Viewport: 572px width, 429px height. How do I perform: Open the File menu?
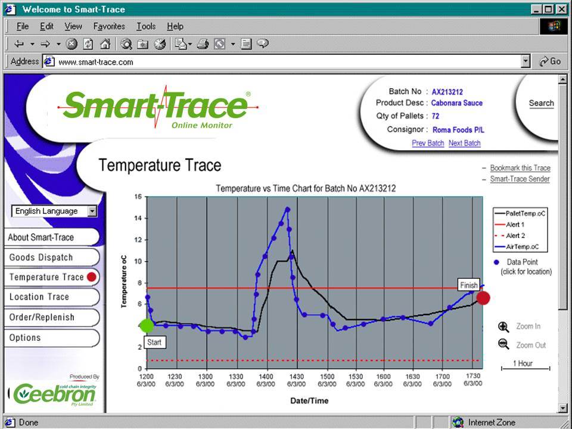[23, 26]
